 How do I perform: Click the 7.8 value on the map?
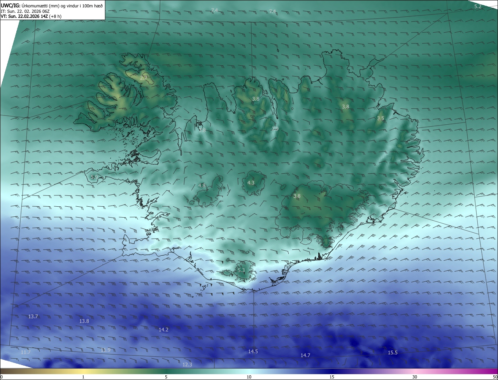pyautogui.click(x=202, y=131)
